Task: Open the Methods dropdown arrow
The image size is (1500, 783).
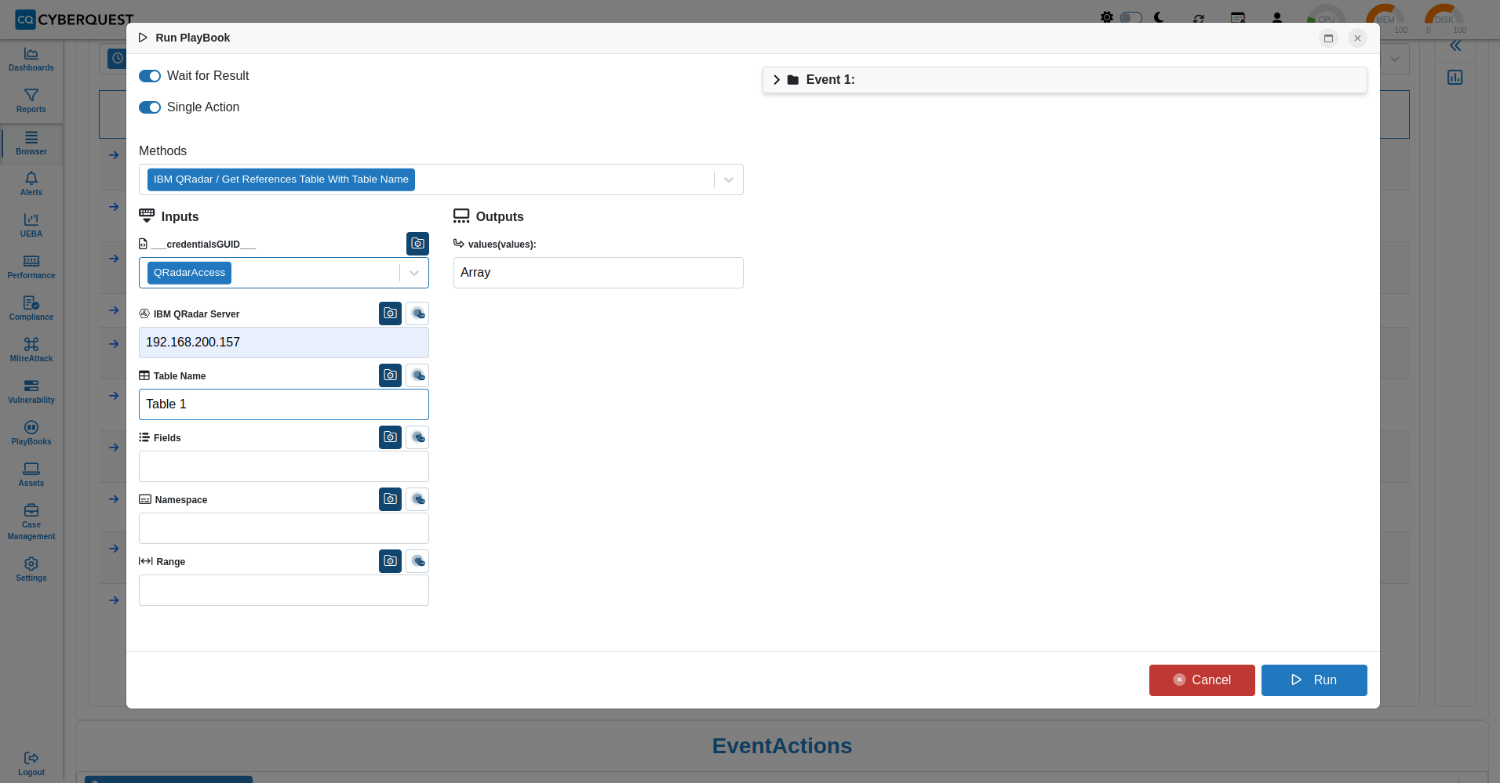Action: coord(729,179)
